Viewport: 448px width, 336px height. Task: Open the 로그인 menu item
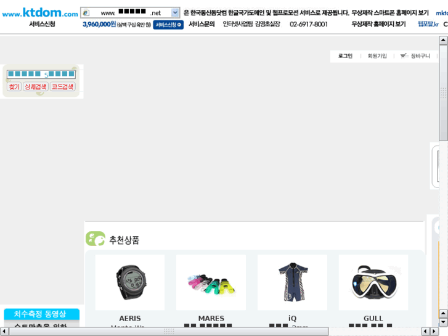345,56
